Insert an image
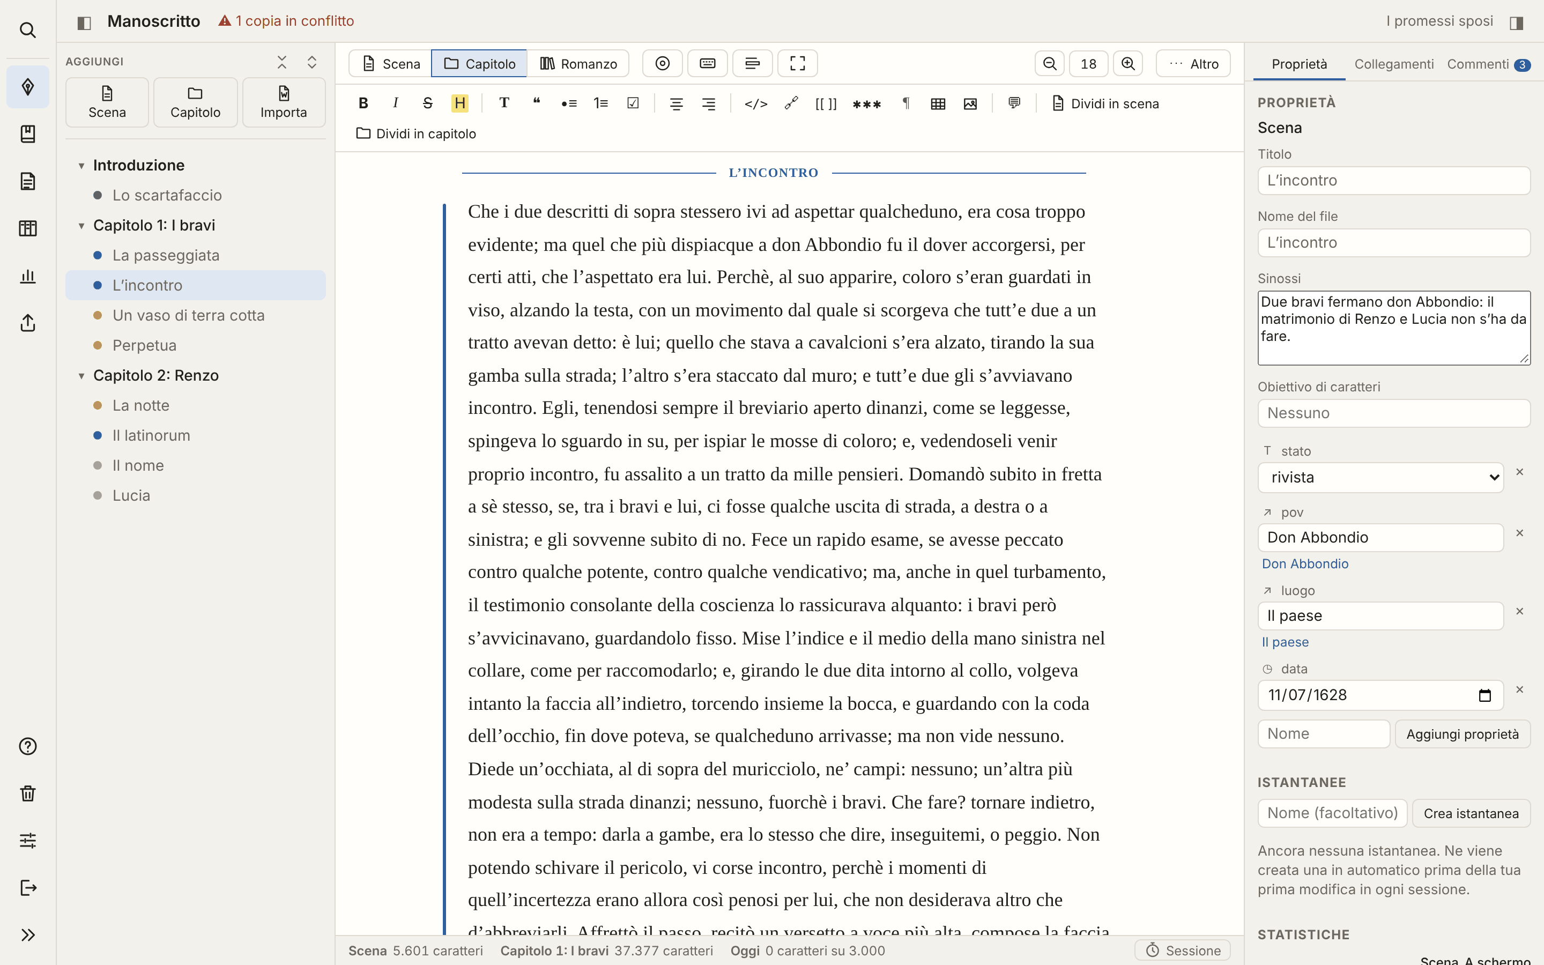The image size is (1544, 965). 970,103
